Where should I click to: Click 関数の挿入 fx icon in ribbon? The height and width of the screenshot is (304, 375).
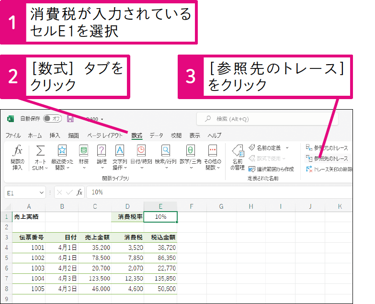17,151
